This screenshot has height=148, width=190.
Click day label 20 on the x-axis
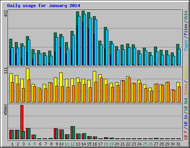(x=117, y=144)
